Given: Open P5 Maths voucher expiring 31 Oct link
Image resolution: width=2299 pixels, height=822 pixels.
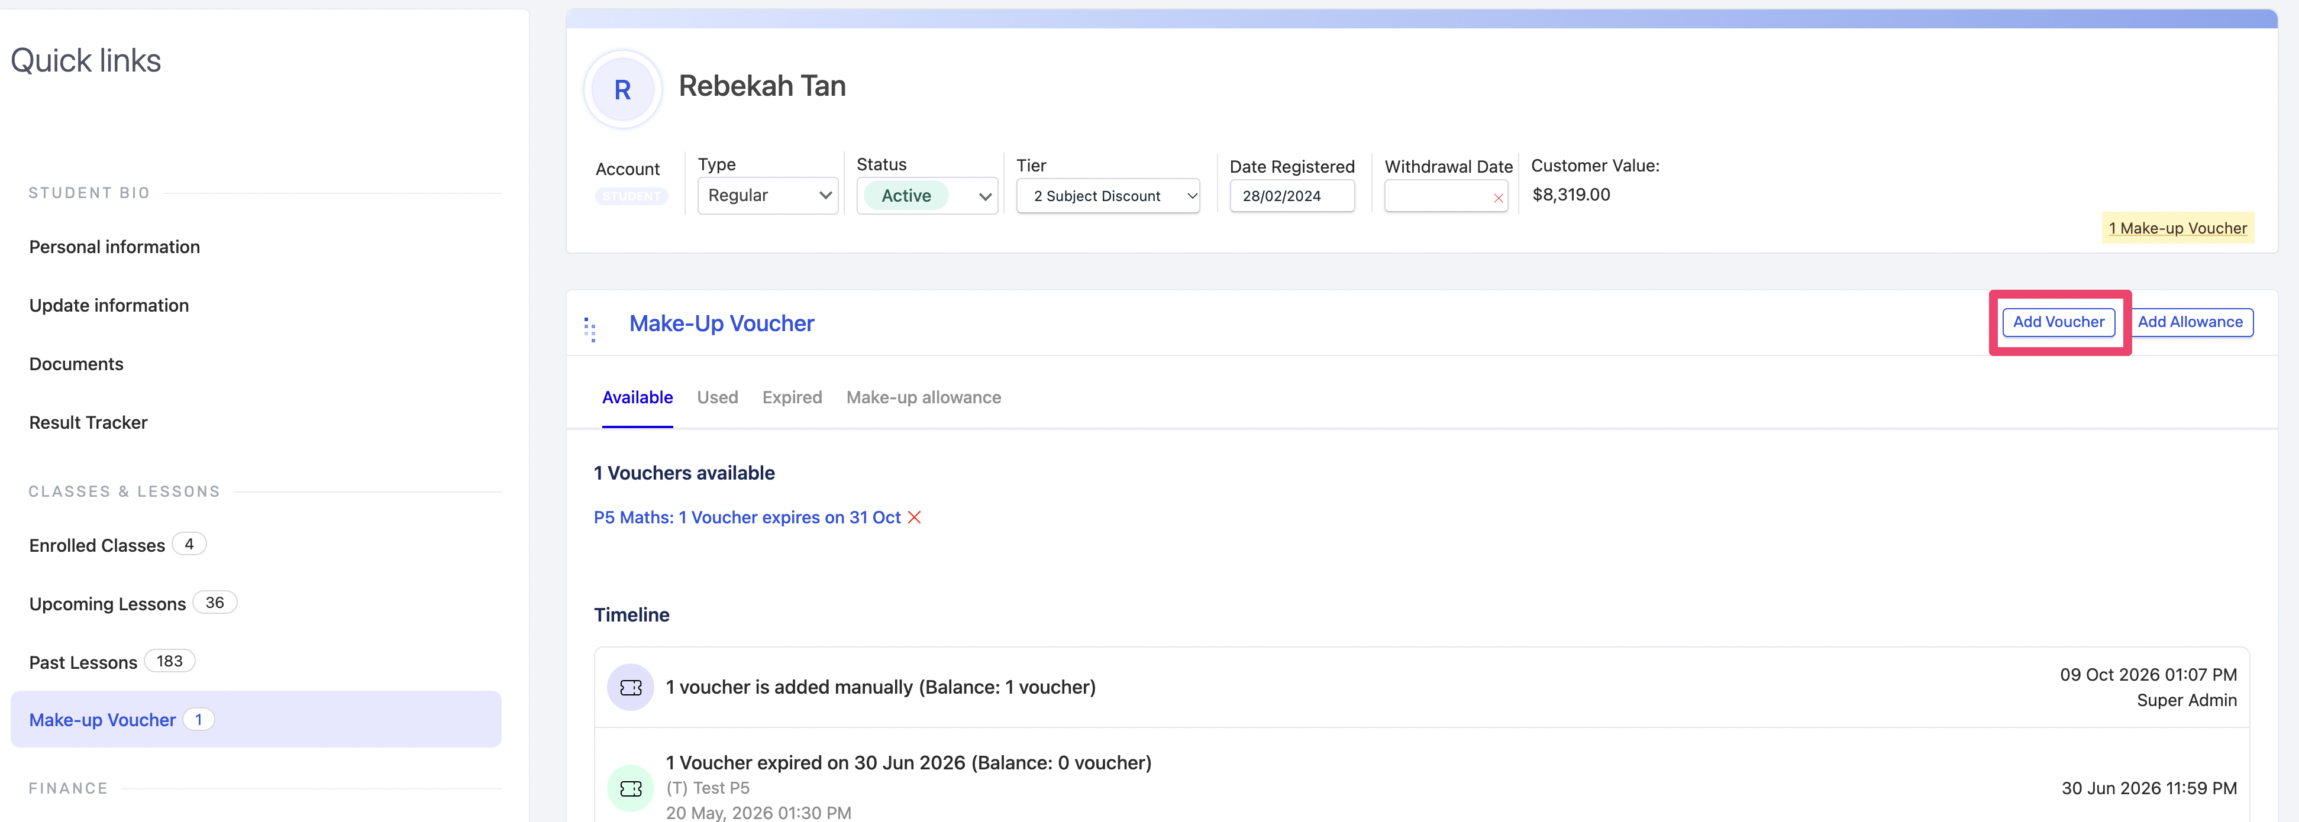Looking at the screenshot, I should click(x=747, y=517).
